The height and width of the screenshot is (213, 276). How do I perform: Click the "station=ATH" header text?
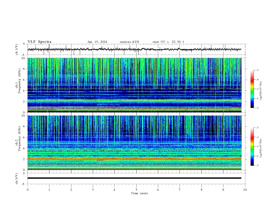coord(129,42)
